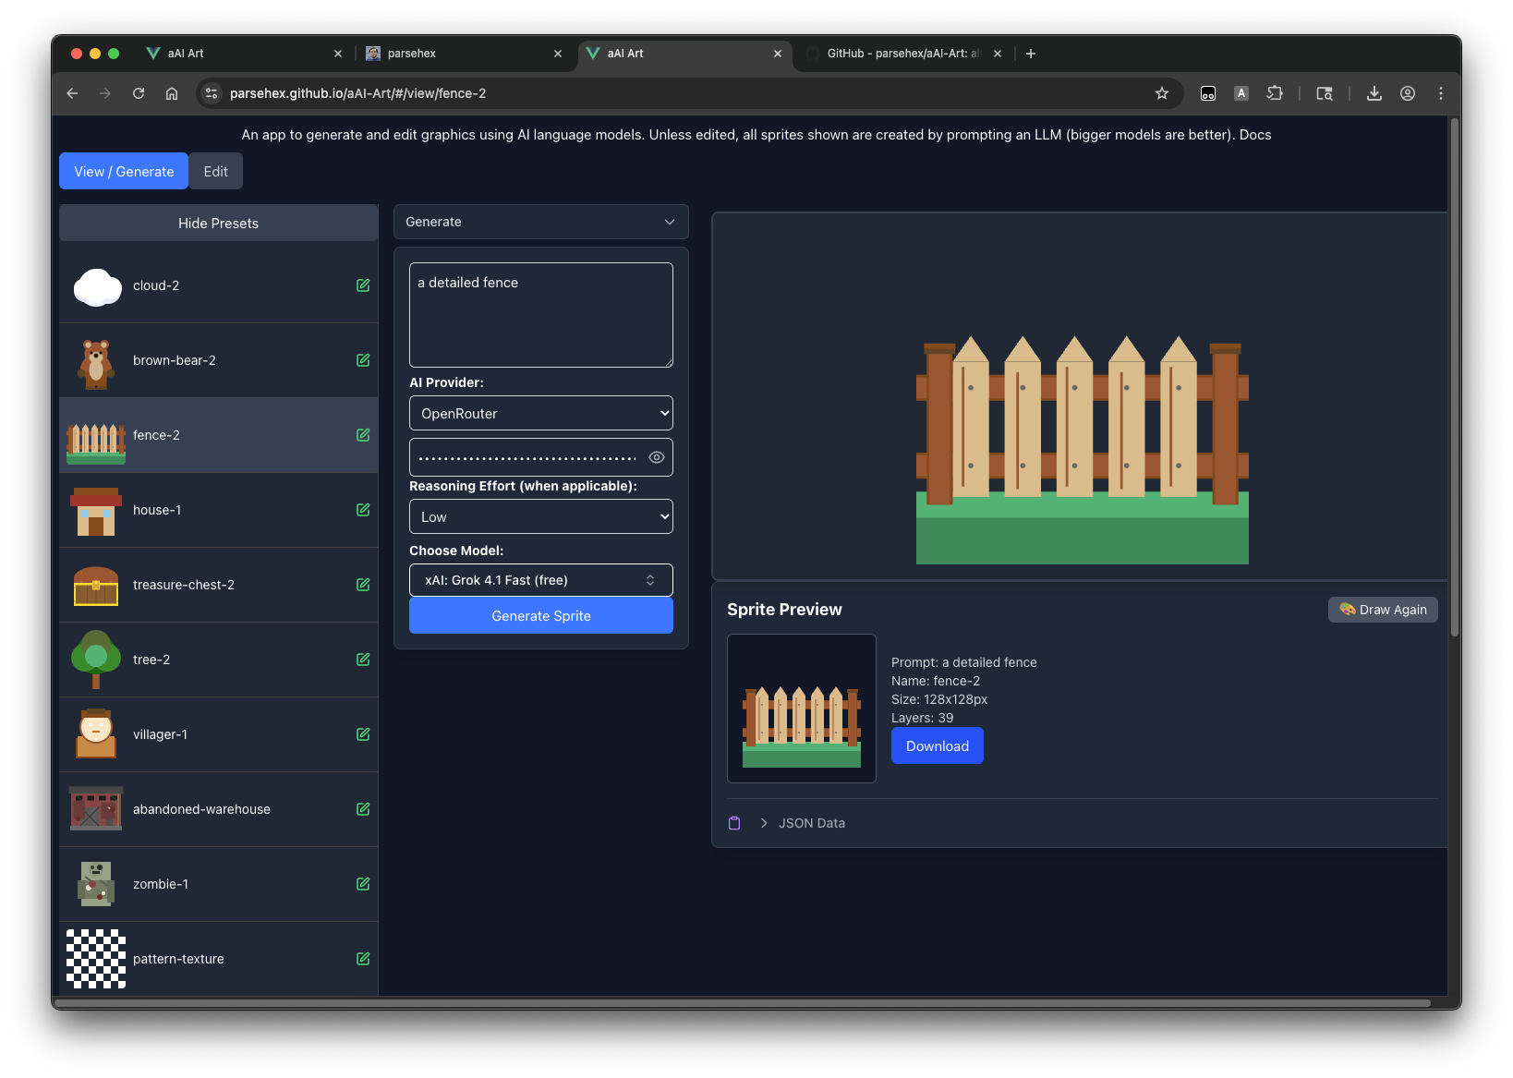
Task: Download the generated fence sprite
Action: pyautogui.click(x=937, y=745)
